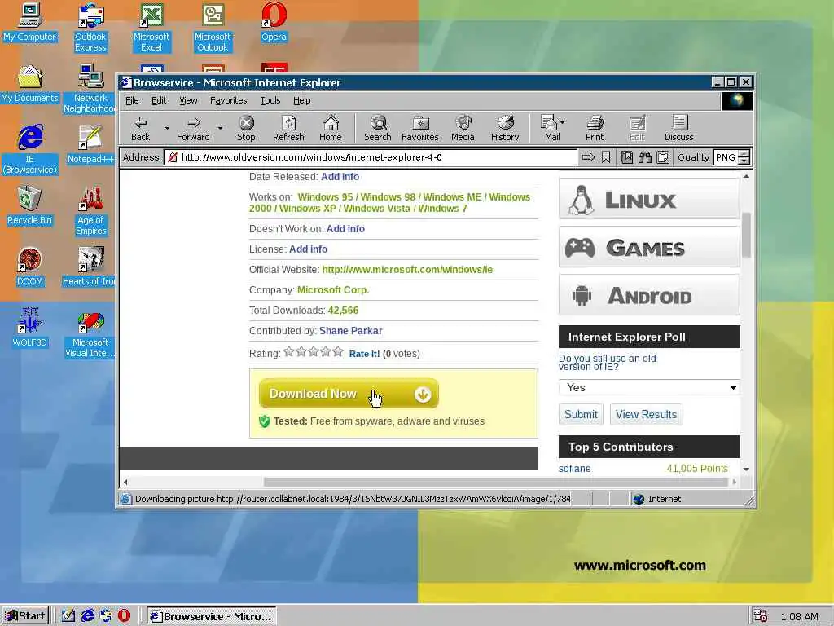The height and width of the screenshot is (626, 834).
Task: Click into the Address URL field
Action: 372,157
